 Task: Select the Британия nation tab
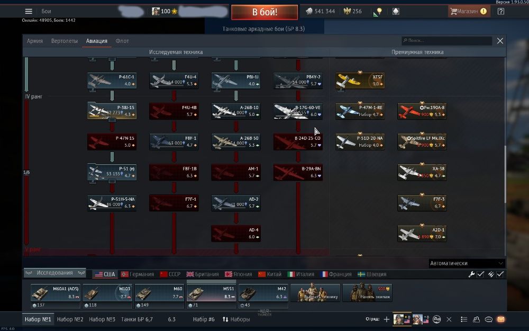[x=203, y=274]
